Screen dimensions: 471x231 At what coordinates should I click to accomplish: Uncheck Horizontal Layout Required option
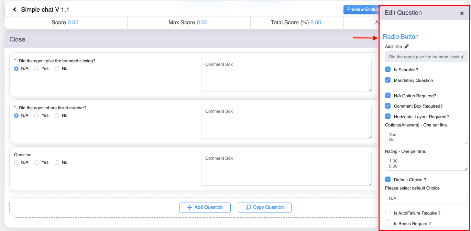point(388,117)
